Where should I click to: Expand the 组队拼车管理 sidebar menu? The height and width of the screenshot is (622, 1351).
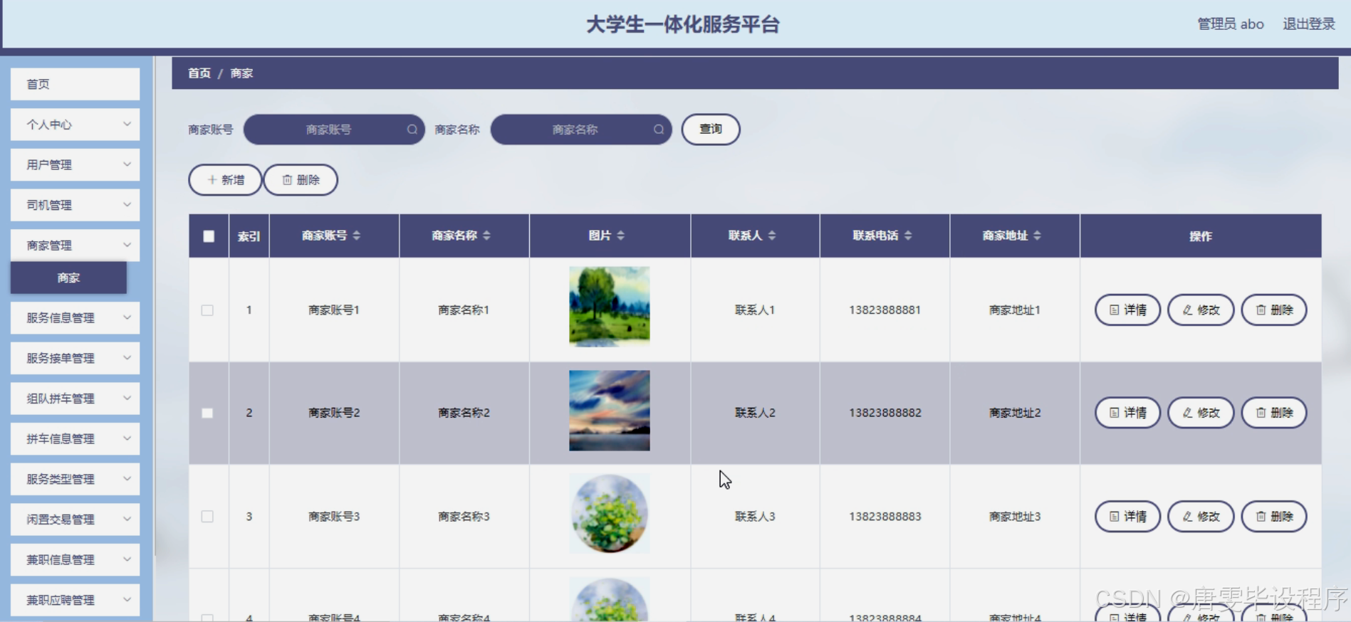[75, 399]
